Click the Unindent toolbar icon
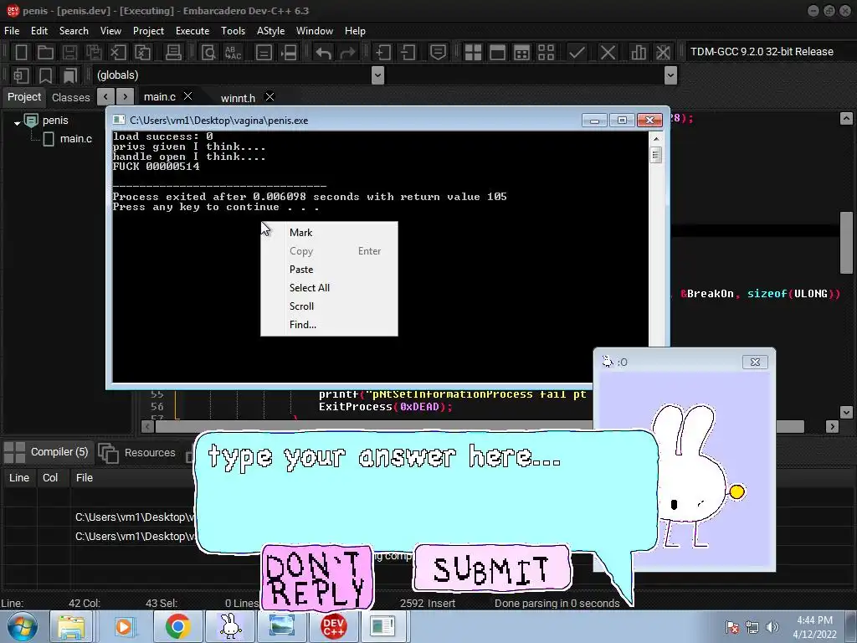This screenshot has height=643, width=857. pyautogui.click(x=408, y=53)
